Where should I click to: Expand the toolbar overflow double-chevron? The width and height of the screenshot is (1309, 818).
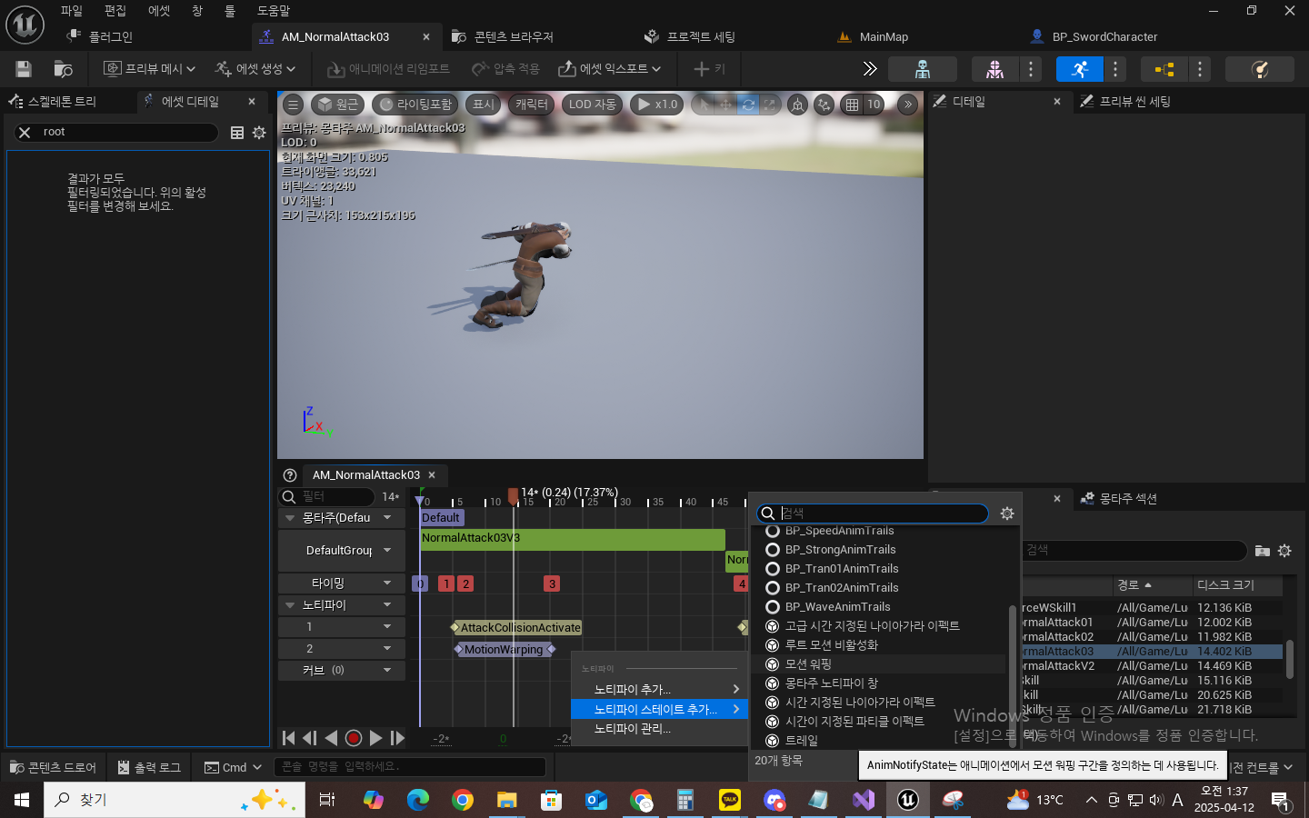(869, 69)
